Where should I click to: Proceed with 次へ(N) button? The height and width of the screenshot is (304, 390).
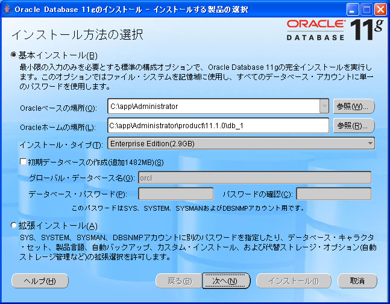point(226,281)
